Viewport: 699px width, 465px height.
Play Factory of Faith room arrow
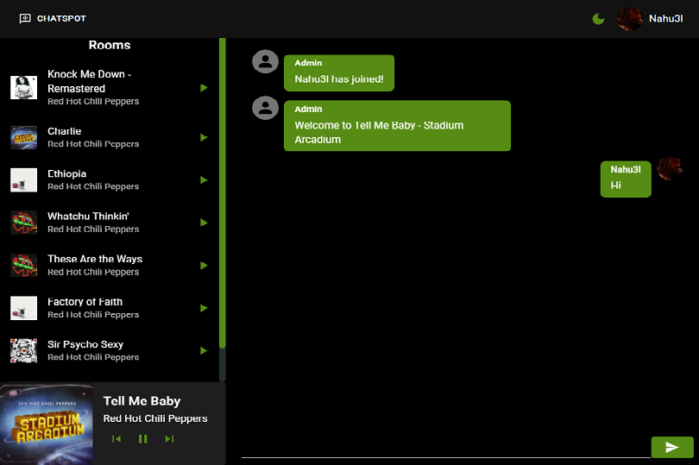[x=204, y=308]
